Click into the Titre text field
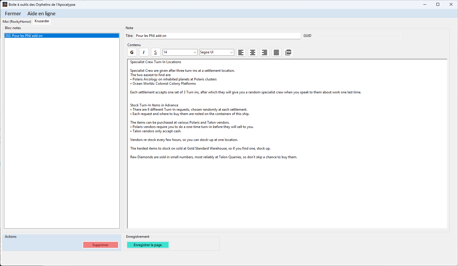This screenshot has height=266, width=458. click(218, 36)
